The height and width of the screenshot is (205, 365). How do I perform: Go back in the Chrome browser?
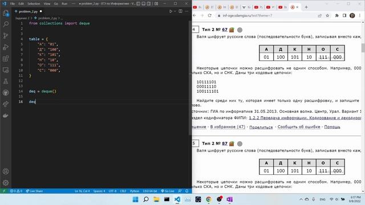coord(194,15)
